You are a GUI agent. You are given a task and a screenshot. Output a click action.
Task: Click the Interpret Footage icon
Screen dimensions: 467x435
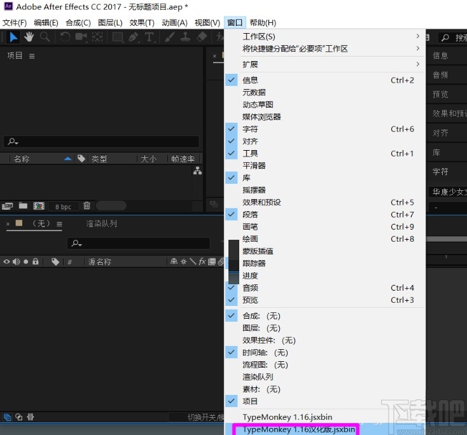[x=8, y=206]
